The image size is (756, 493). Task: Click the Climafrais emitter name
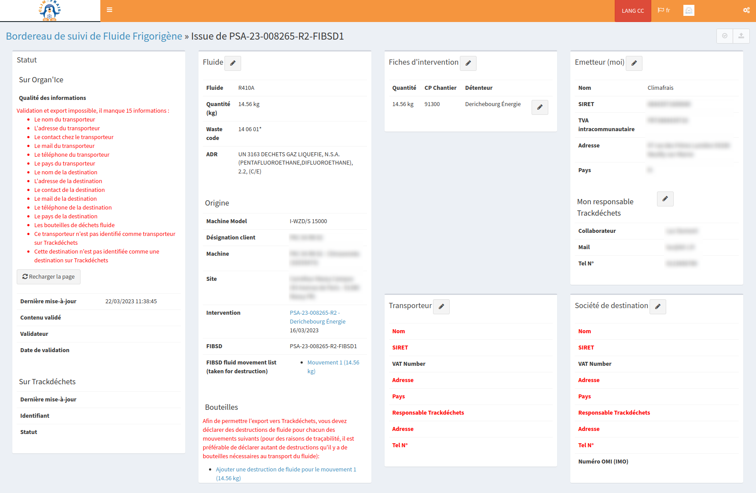661,88
